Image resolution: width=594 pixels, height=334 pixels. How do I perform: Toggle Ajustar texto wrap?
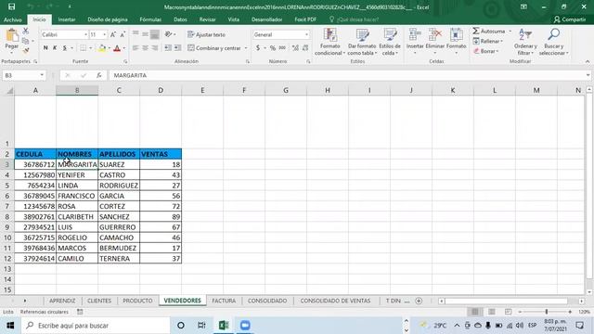coord(206,34)
